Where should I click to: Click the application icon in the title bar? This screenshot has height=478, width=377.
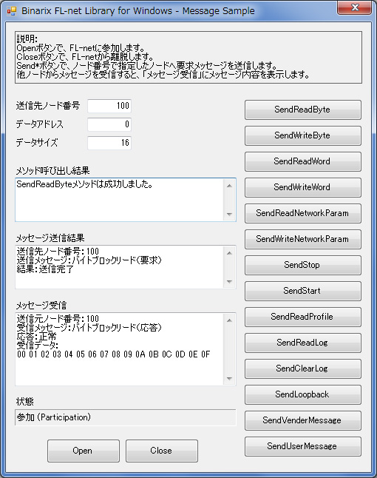12,11
